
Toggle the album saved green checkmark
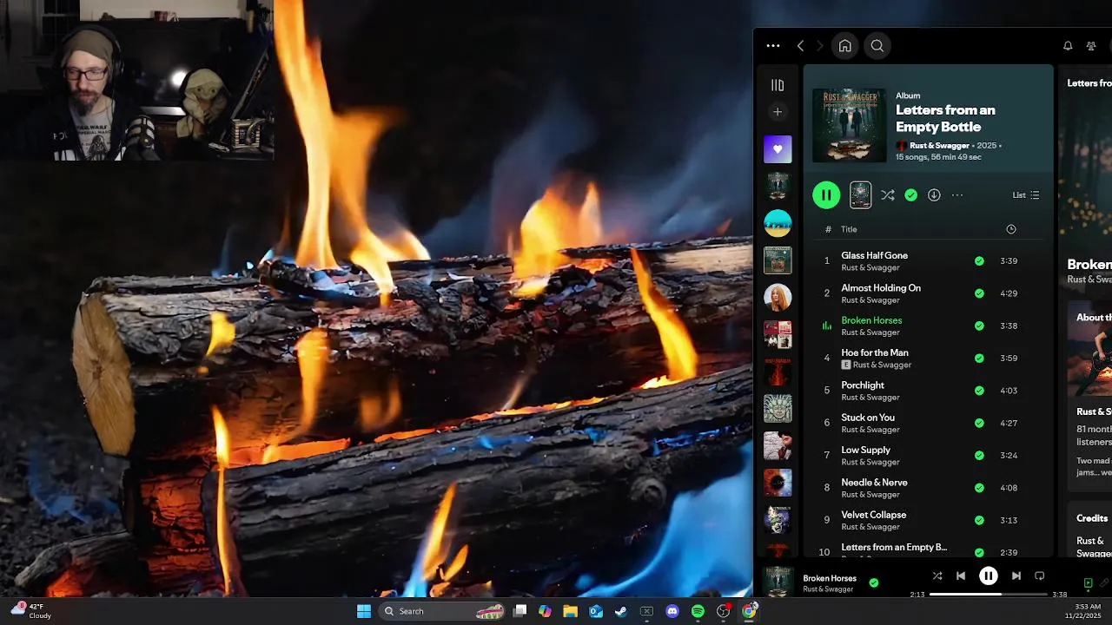click(x=910, y=195)
